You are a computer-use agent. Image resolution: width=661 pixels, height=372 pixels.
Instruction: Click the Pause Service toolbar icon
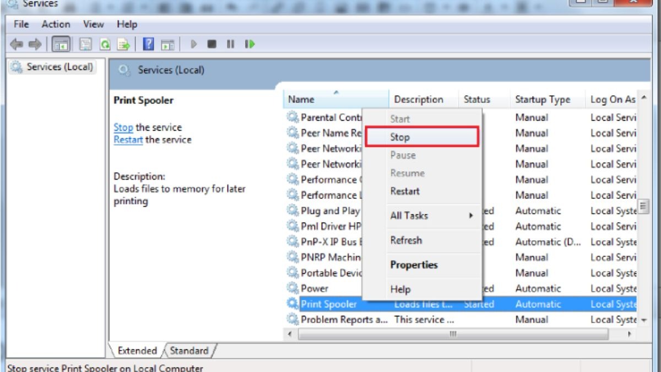[x=230, y=44]
